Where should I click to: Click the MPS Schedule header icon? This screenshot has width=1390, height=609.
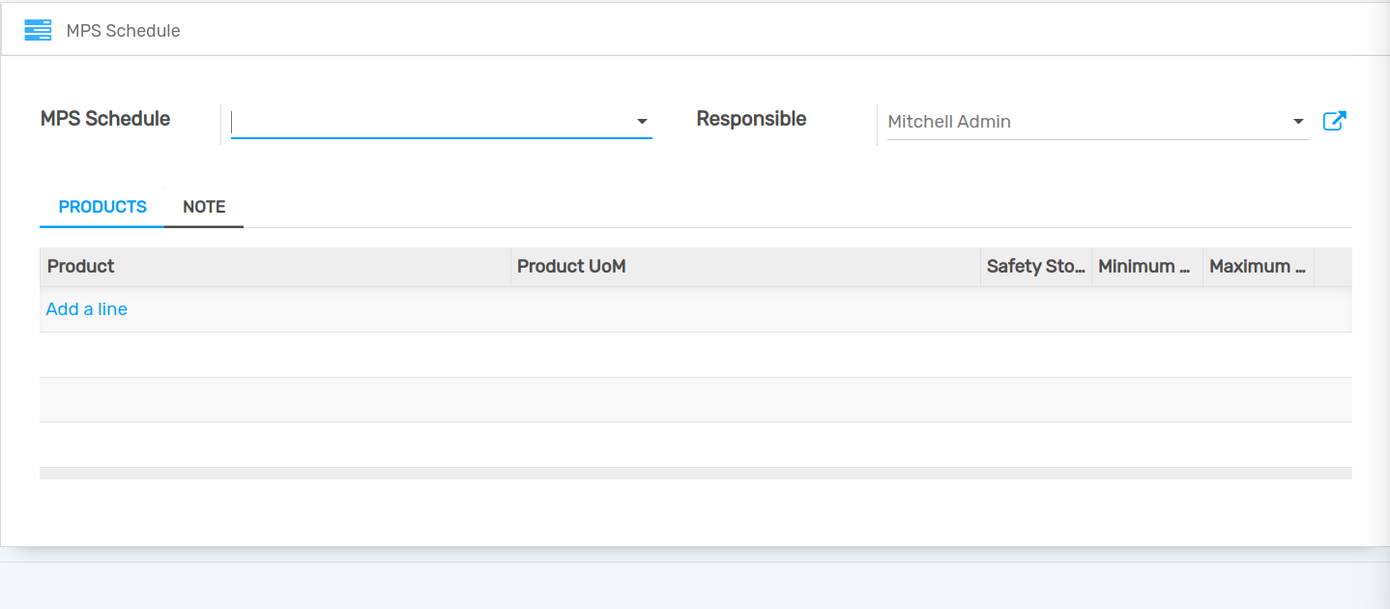[x=38, y=30]
